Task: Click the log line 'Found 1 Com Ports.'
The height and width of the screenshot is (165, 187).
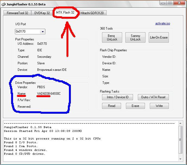Action: pyautogui.click(x=21, y=146)
